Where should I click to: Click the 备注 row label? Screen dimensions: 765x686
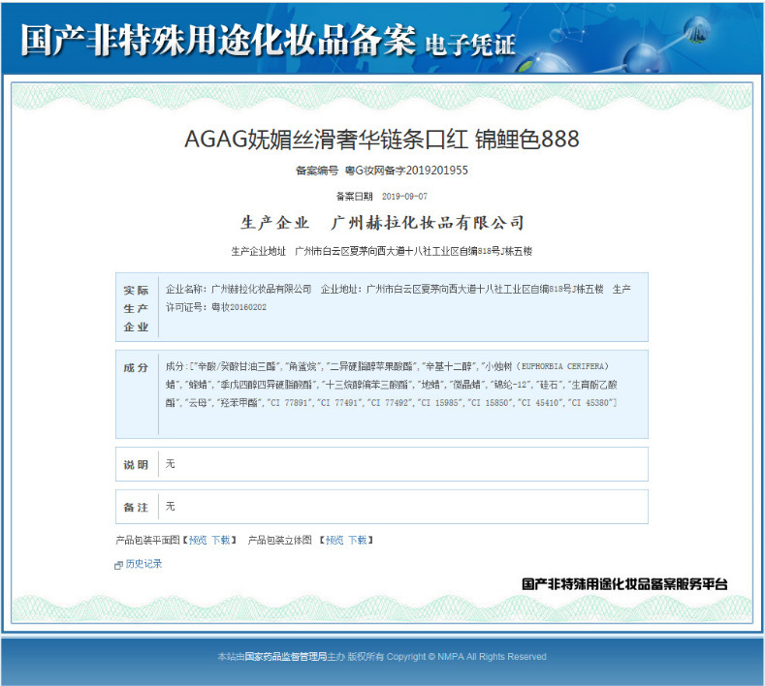(x=136, y=508)
